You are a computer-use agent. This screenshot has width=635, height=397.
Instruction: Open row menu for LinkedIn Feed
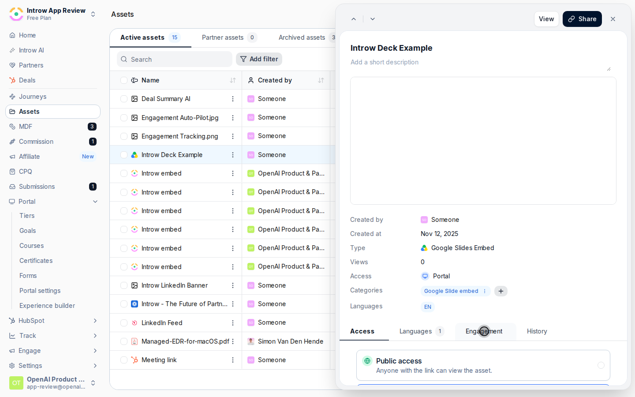coord(233,323)
